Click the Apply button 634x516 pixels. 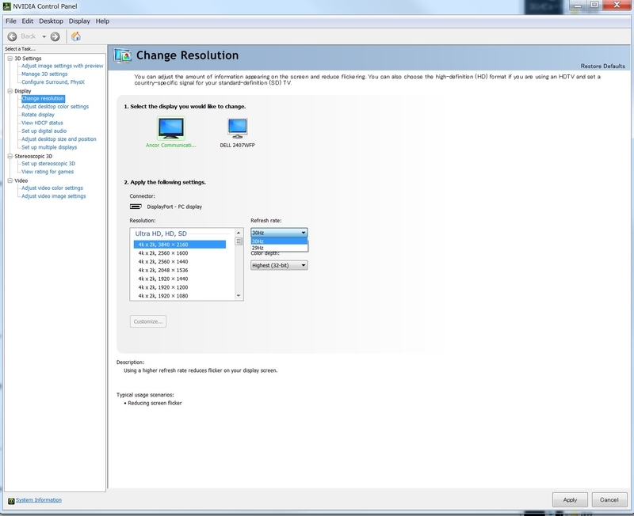(570, 500)
